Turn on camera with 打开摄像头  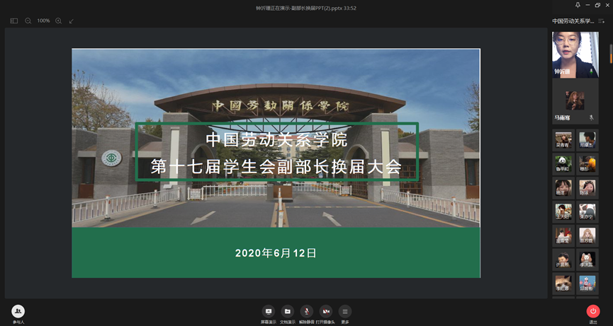(x=326, y=314)
